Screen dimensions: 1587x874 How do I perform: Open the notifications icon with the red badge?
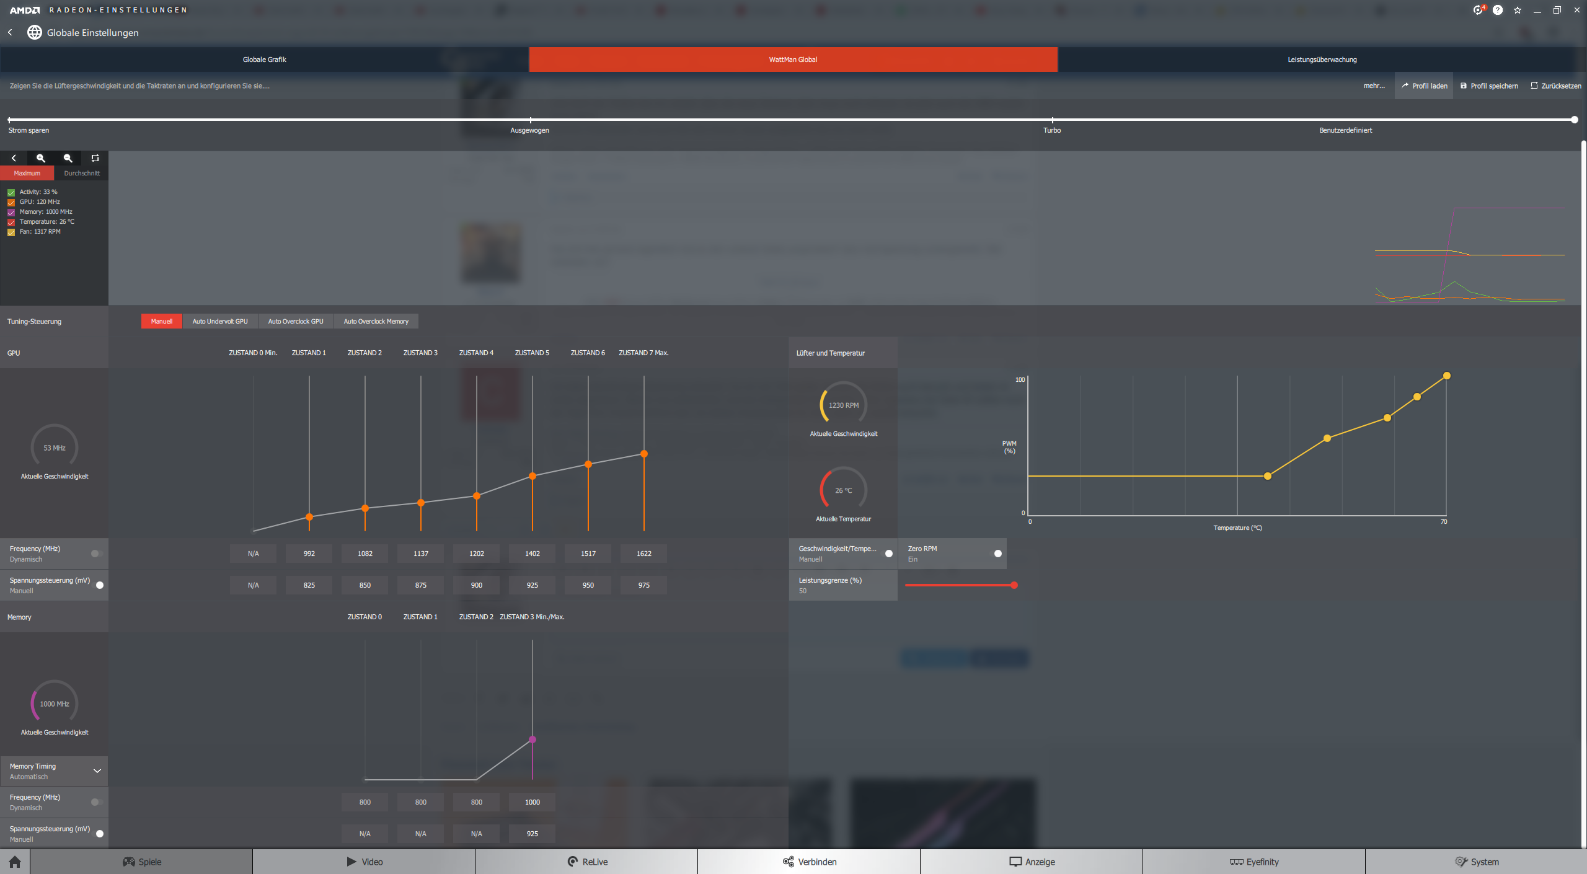[1478, 10]
